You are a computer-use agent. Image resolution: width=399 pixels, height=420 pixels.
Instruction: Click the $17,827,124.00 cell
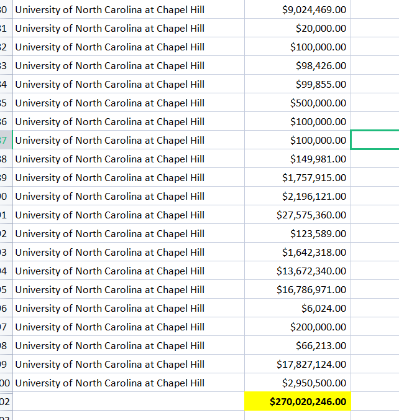click(297, 364)
